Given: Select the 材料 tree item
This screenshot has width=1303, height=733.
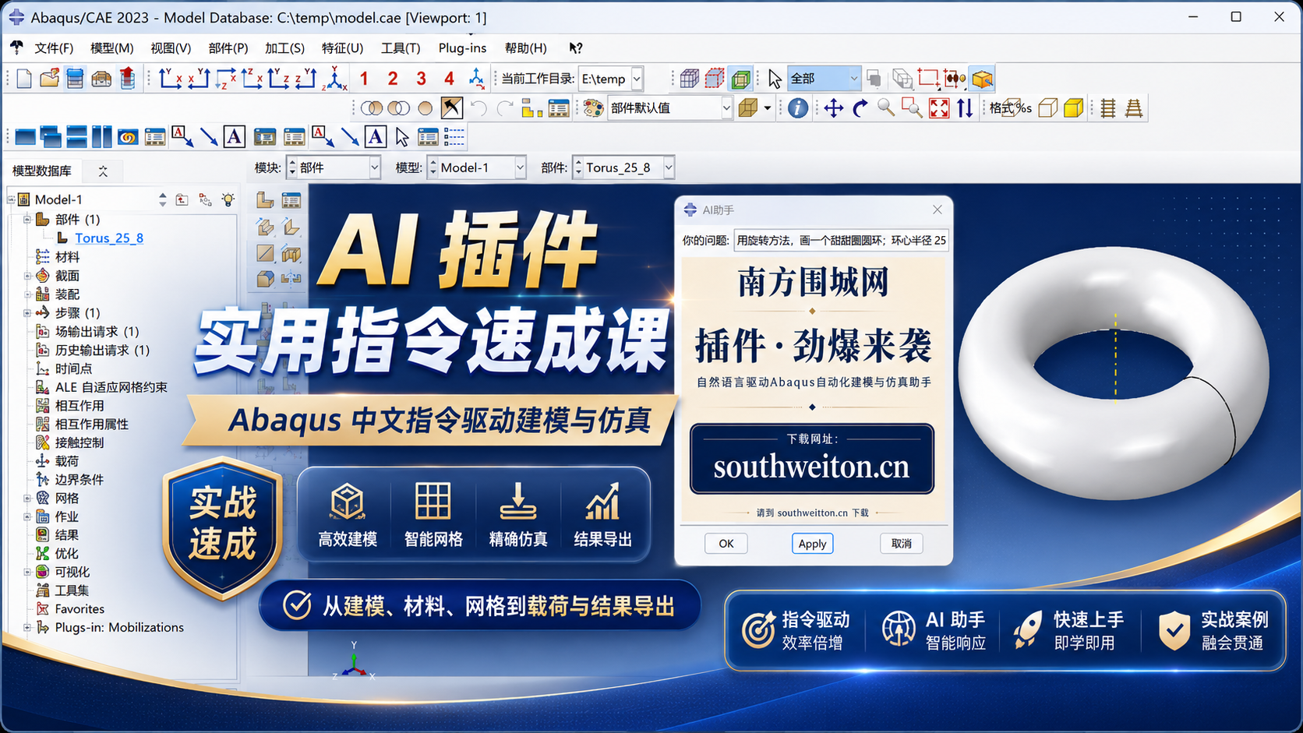Looking at the screenshot, I should [67, 257].
